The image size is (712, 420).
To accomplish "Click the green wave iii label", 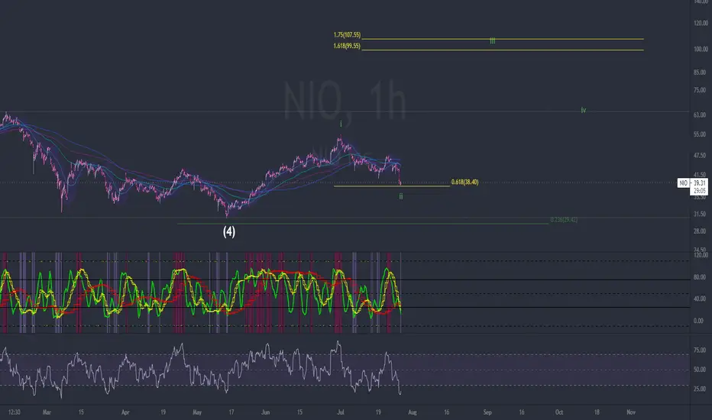I will (492, 41).
